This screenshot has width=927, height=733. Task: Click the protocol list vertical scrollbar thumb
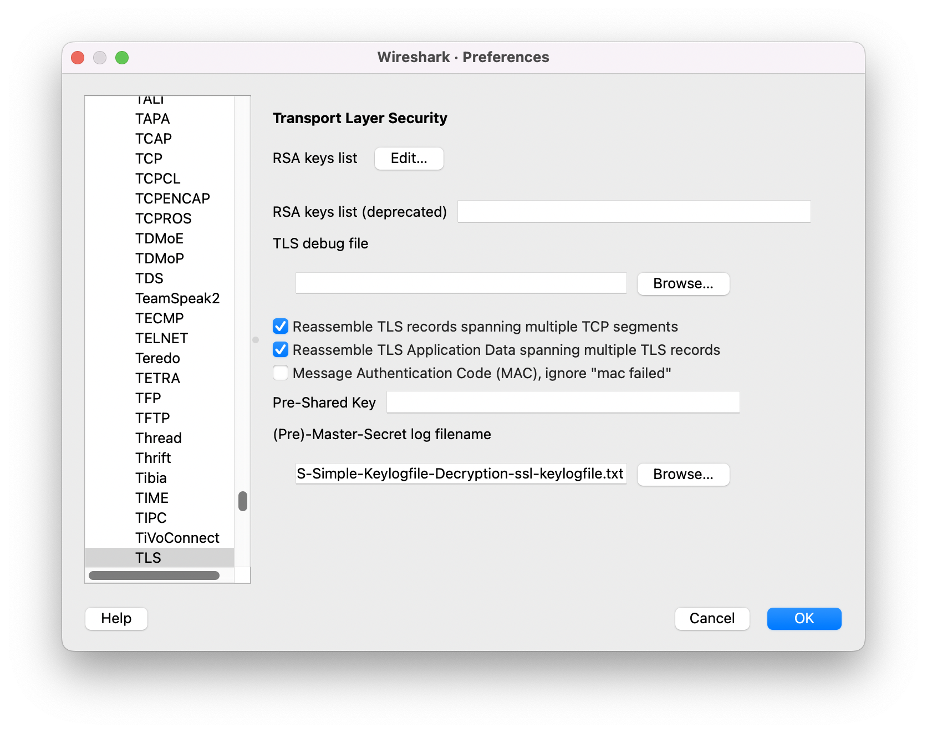pyautogui.click(x=243, y=501)
